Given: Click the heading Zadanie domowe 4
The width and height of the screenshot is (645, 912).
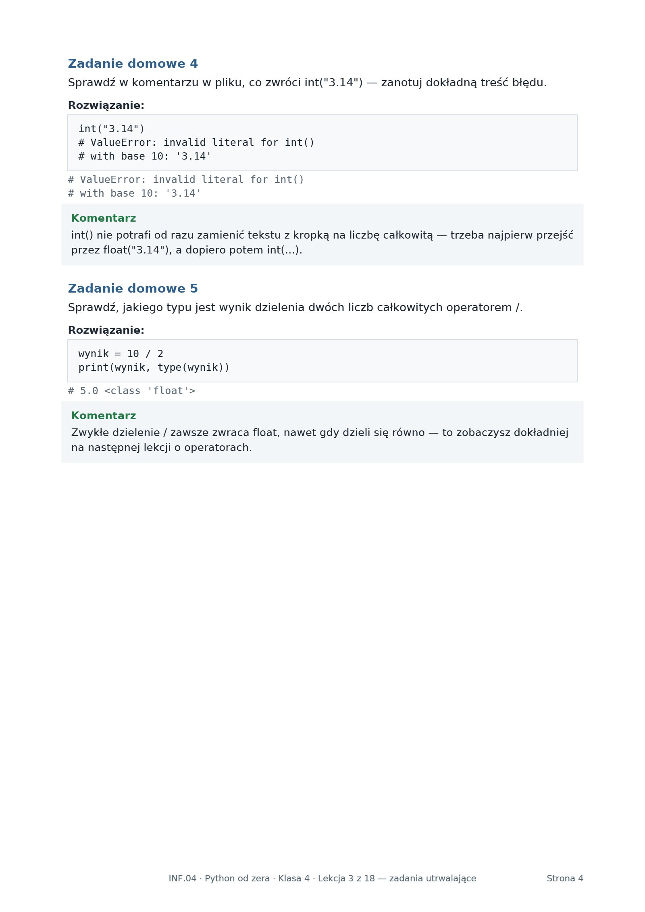Looking at the screenshot, I should 133,64.
